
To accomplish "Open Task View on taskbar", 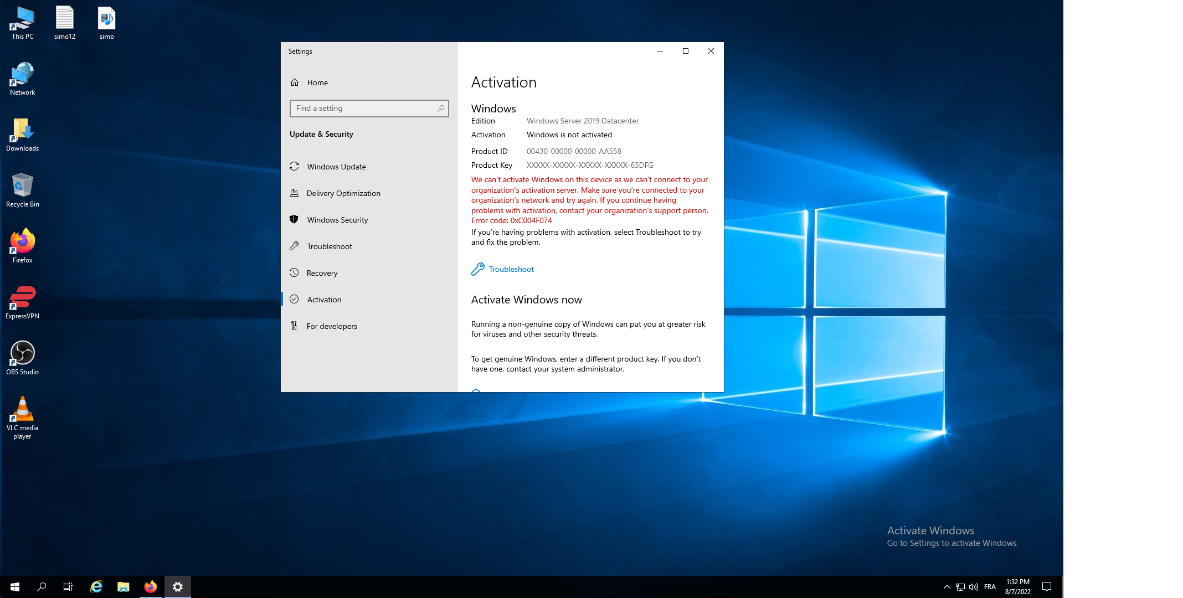I will pos(68,587).
